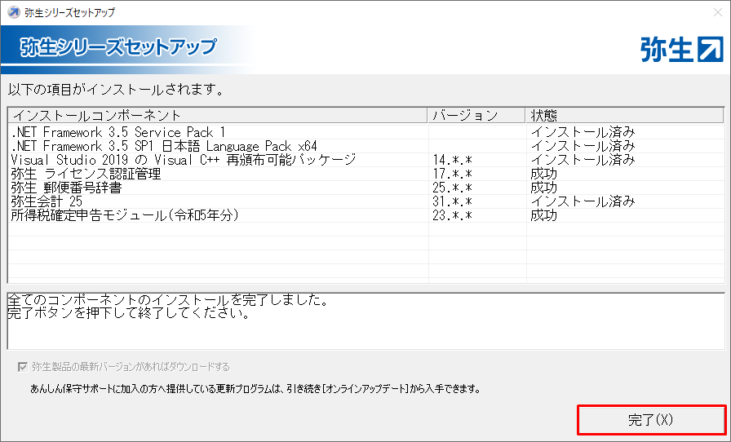The width and height of the screenshot is (731, 442).
Task: Select the Visual Studio 2019 Visual C++ row
Action: [366, 160]
